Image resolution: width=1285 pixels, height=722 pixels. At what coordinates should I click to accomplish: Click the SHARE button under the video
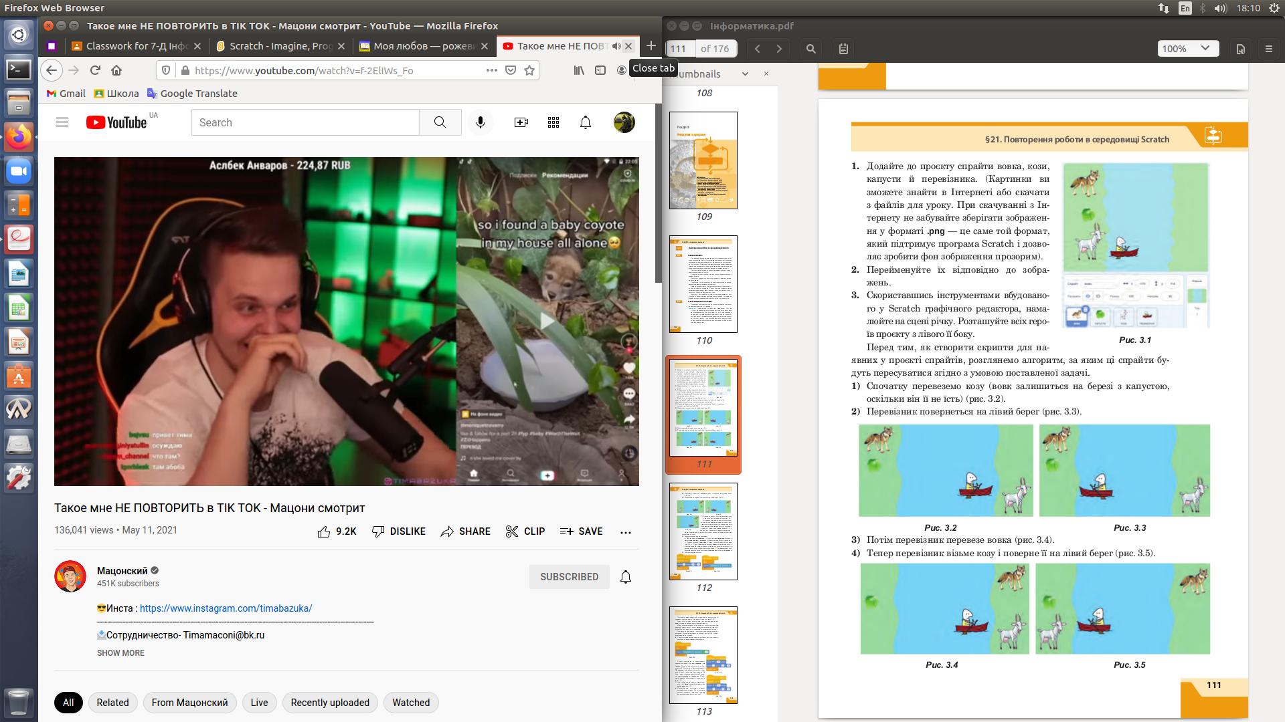pos(465,531)
